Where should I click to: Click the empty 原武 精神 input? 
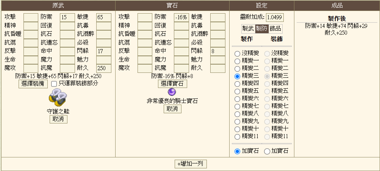tap(31, 26)
